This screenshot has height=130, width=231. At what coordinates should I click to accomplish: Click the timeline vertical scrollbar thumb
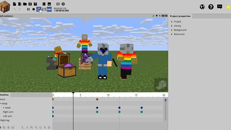coord(165,100)
